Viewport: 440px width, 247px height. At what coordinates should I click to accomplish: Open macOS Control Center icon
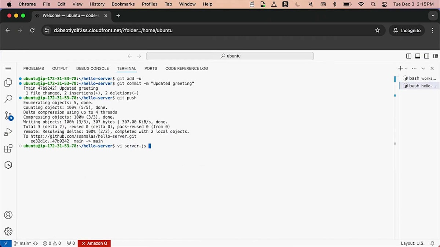384,4
